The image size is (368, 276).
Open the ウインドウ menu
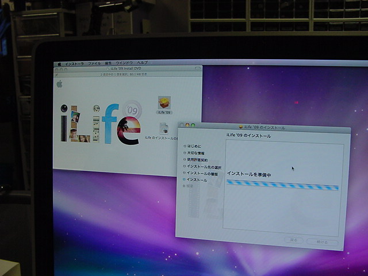(x=124, y=63)
